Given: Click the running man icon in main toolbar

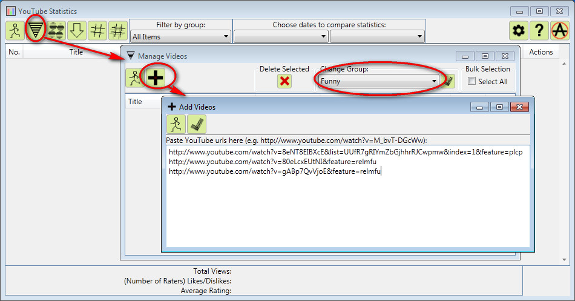Looking at the screenshot, I should (15, 30).
